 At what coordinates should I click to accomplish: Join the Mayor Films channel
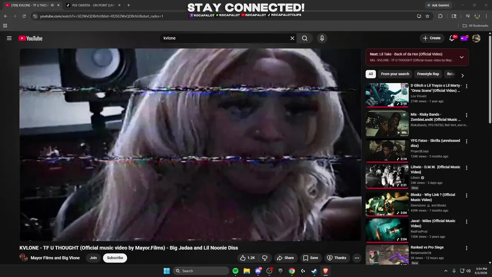point(93,258)
